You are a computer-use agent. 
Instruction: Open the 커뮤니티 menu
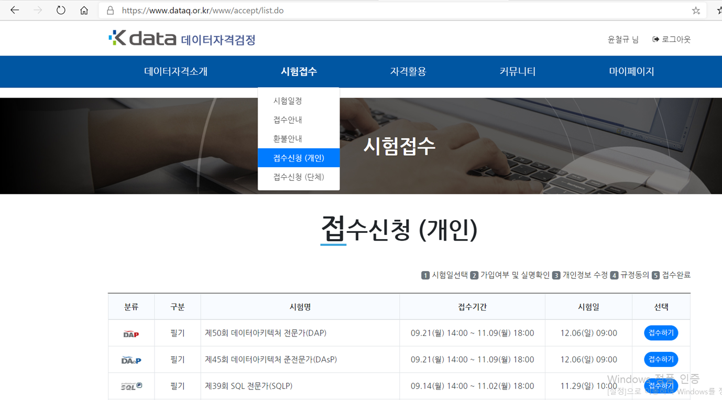(x=517, y=71)
